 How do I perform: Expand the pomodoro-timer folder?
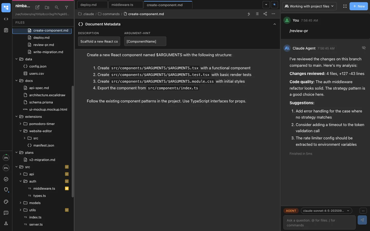pyautogui.click(x=21, y=124)
